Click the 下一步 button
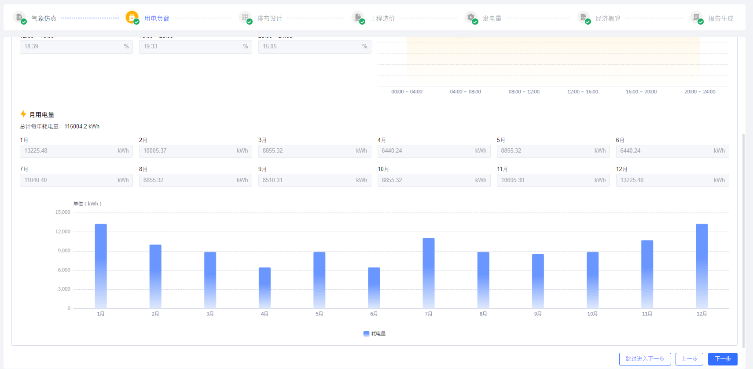The image size is (753, 369). [723, 359]
